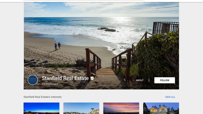The width and height of the screenshot is (203, 114).
Task: Open the illuminated mansion interest thumbnail
Action: pos(161,108)
